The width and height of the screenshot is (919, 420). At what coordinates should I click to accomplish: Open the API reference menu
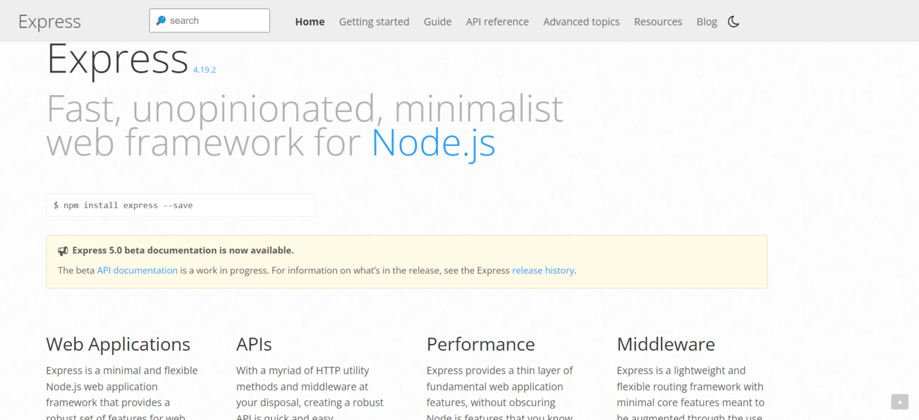point(497,22)
